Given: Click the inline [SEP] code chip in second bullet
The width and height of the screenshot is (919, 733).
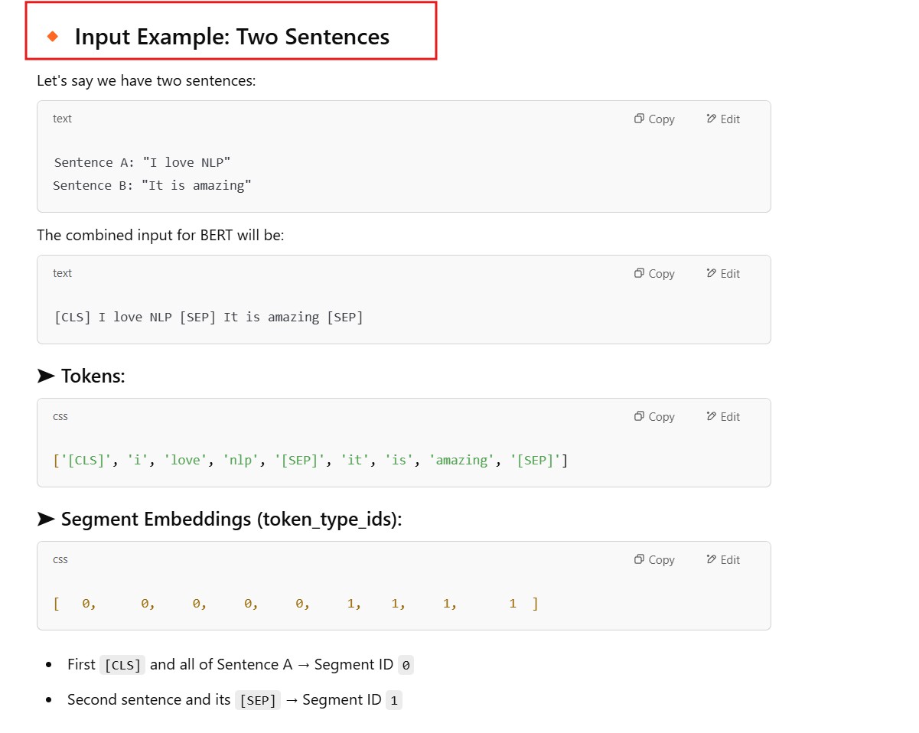Looking at the screenshot, I should tap(257, 700).
